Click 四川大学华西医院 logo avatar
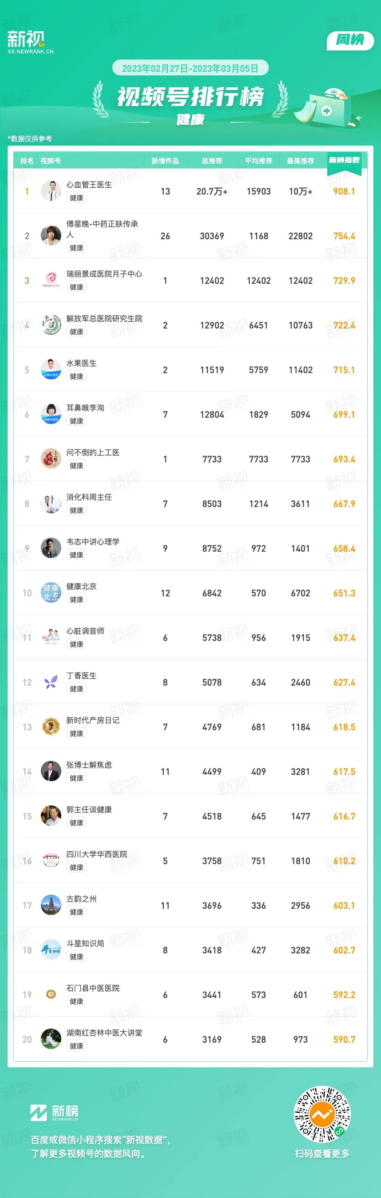 pos(51,861)
